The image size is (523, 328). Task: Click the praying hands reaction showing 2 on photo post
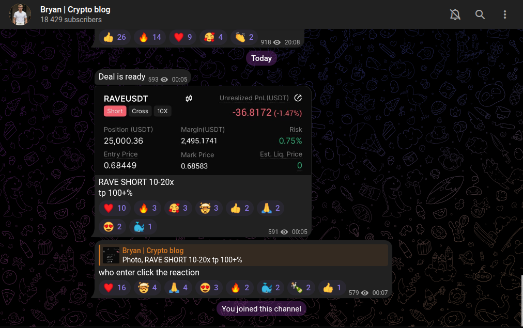click(270, 208)
